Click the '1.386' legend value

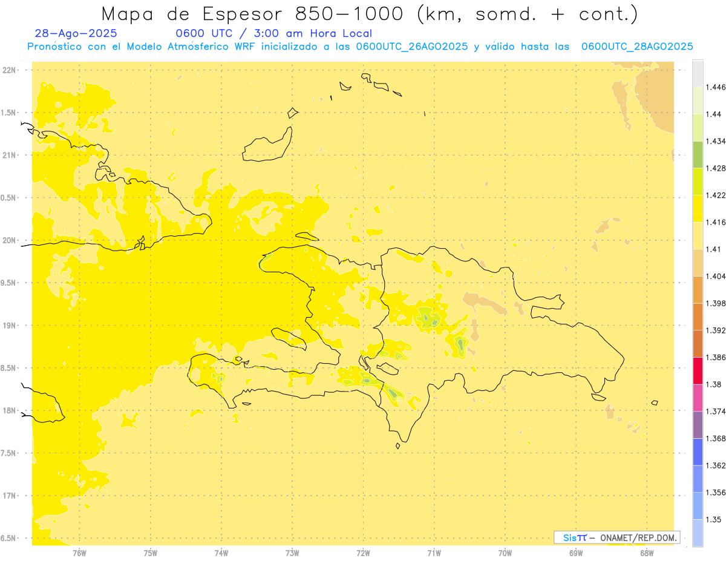click(x=716, y=357)
